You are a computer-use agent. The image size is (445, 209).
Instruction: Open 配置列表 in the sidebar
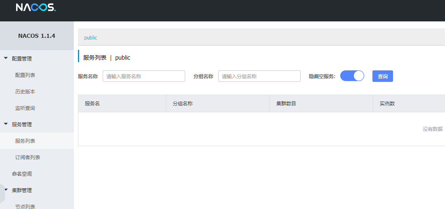(x=25, y=75)
